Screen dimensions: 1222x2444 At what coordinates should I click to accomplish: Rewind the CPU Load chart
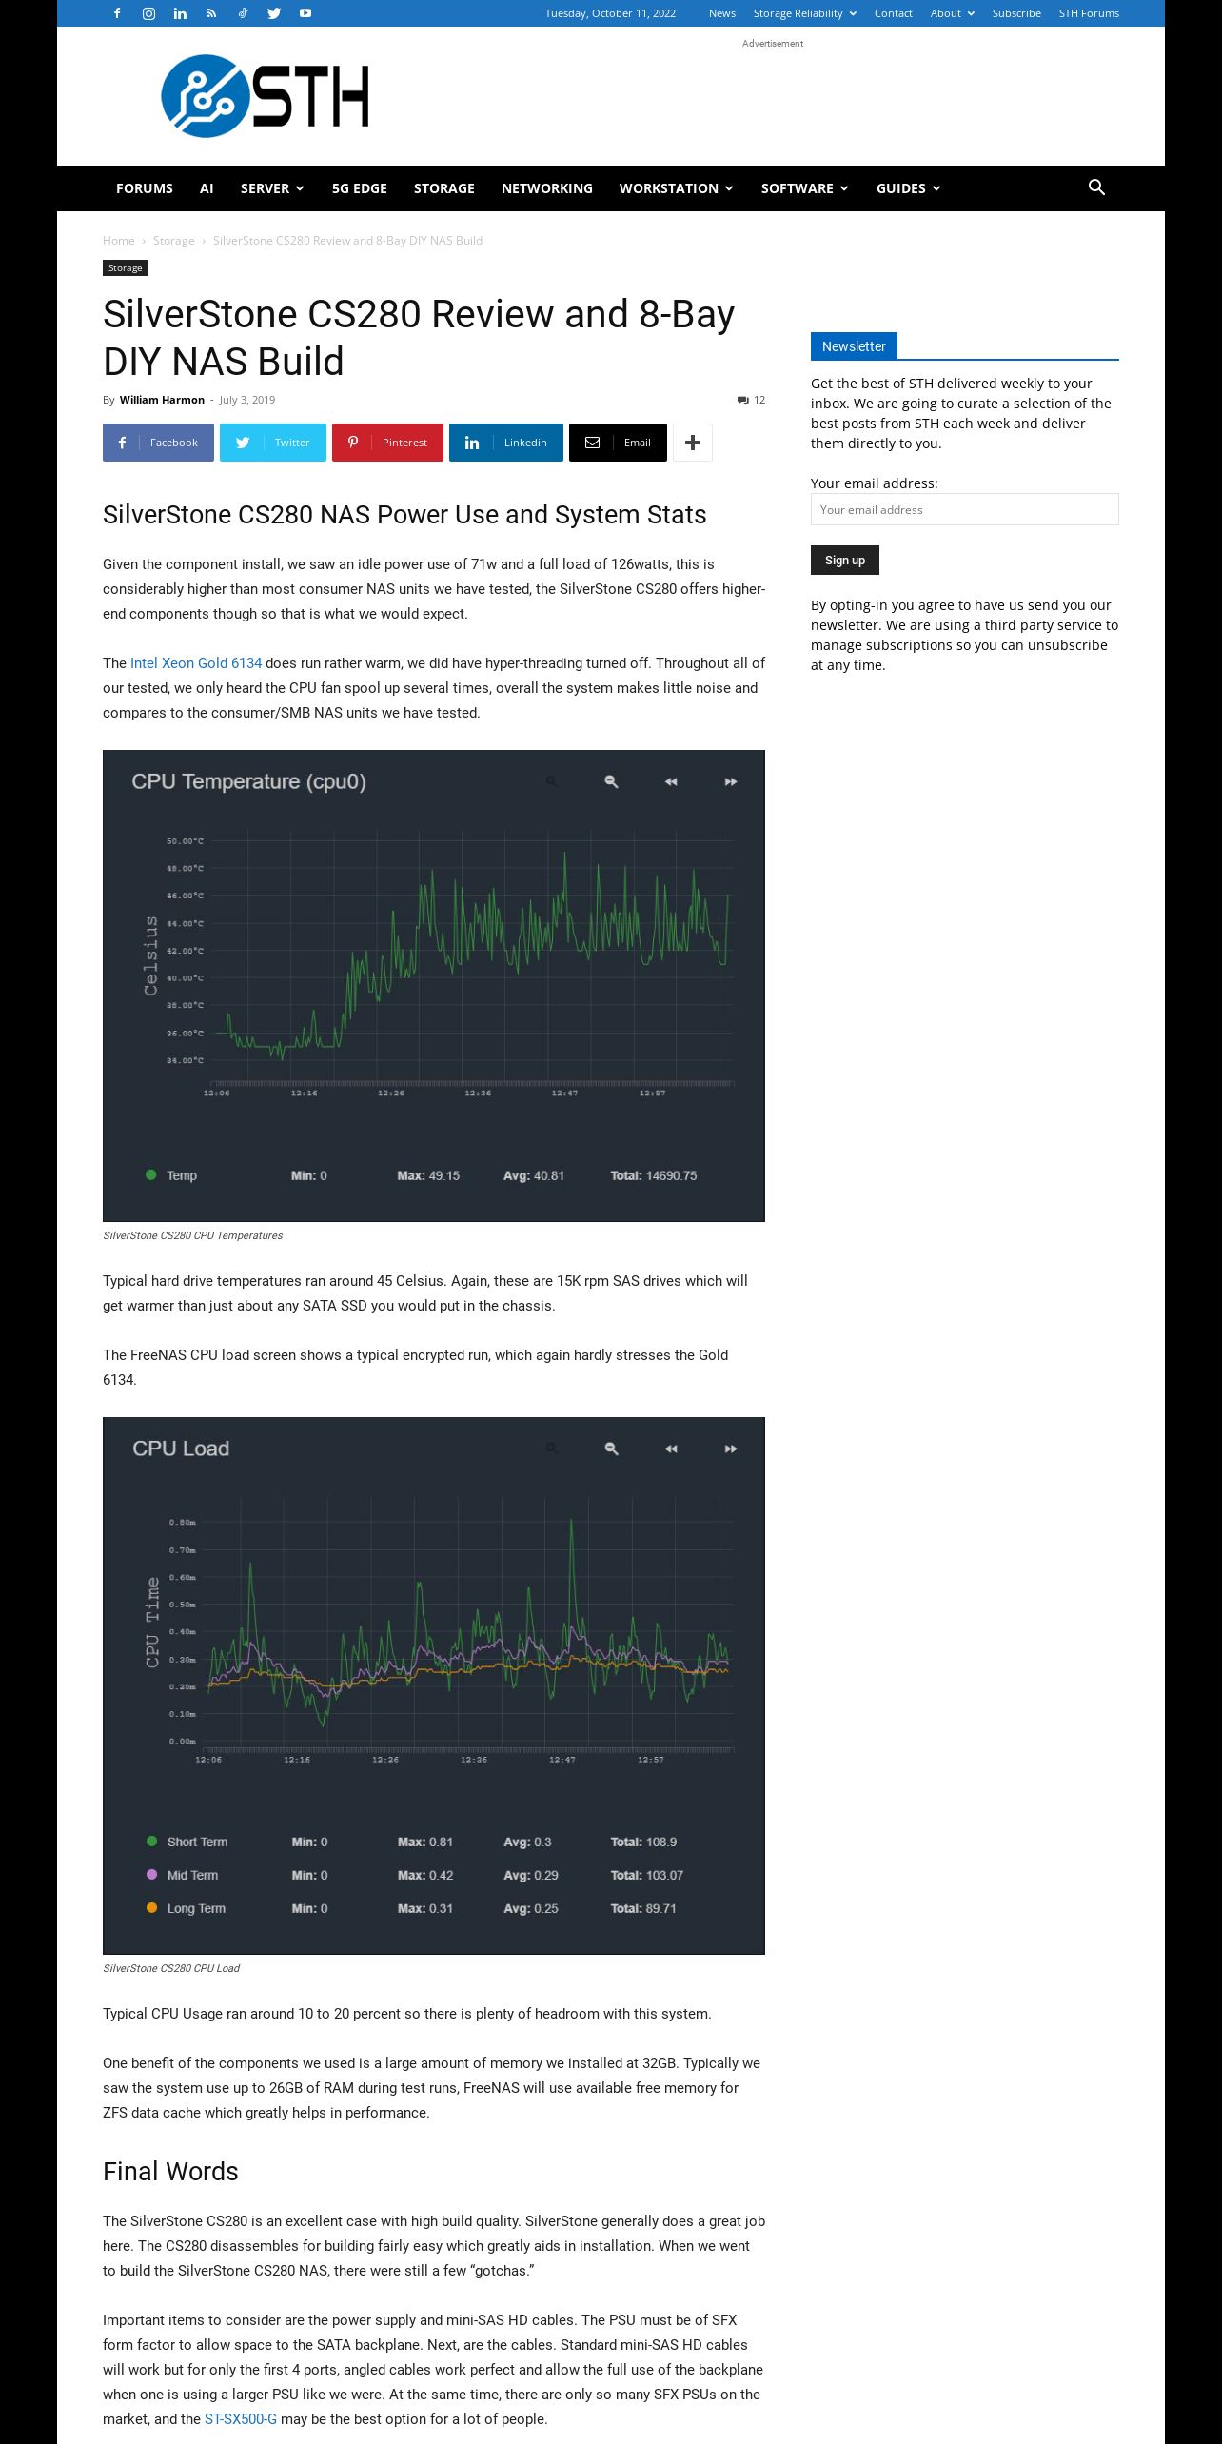pyautogui.click(x=671, y=1449)
